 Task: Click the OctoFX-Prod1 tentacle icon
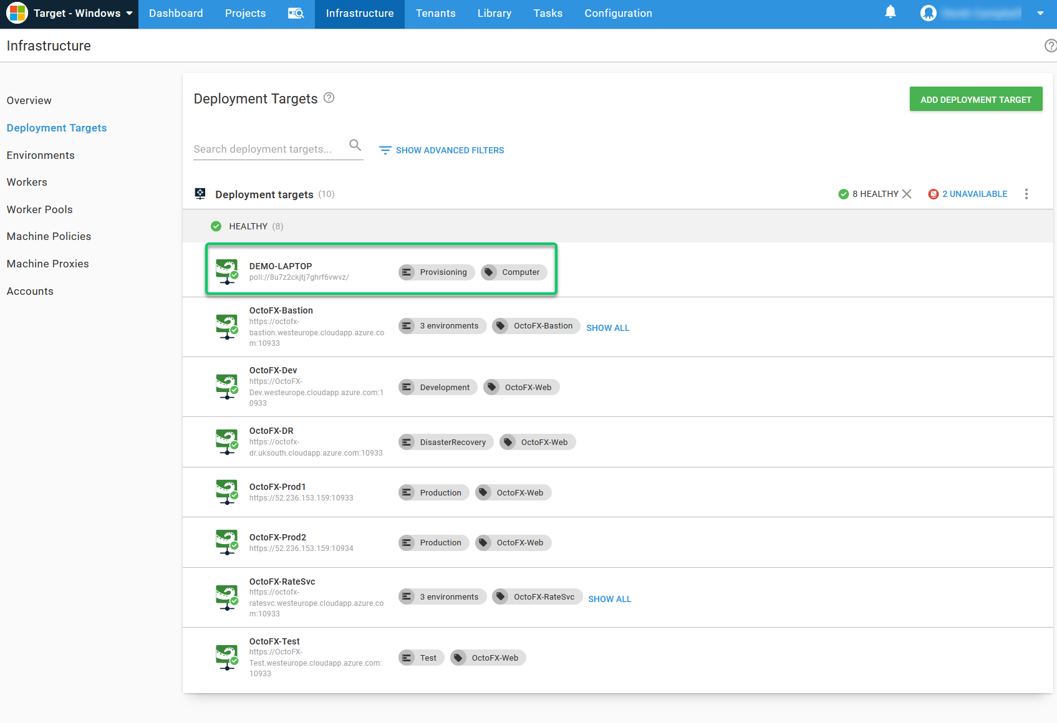[x=227, y=492]
